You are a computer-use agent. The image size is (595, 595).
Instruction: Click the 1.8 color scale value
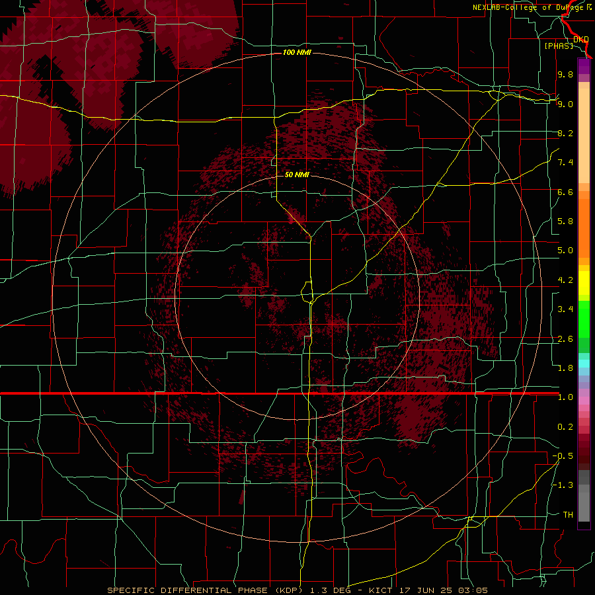click(x=565, y=368)
